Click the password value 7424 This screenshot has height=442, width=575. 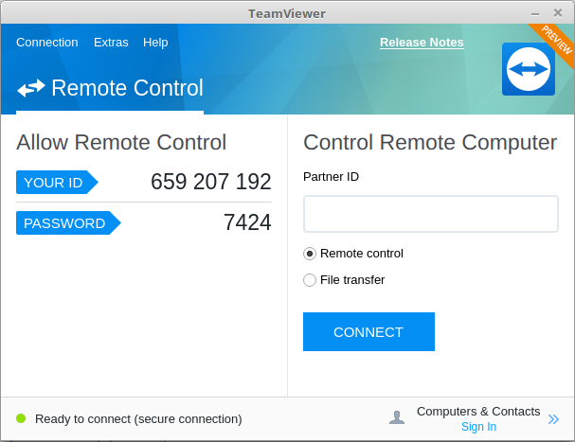coord(247,222)
